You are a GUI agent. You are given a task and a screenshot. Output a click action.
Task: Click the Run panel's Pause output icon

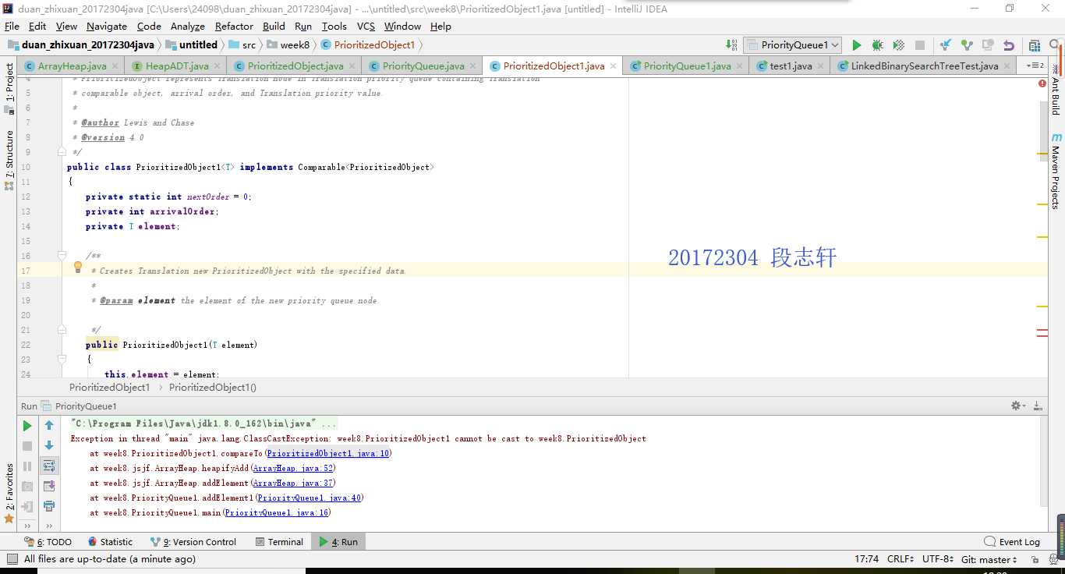(27, 466)
